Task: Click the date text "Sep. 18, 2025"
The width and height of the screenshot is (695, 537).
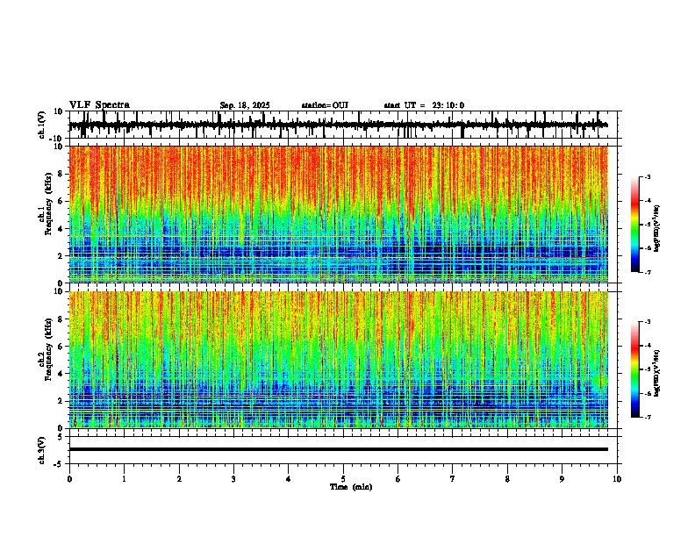Action: tap(245, 105)
